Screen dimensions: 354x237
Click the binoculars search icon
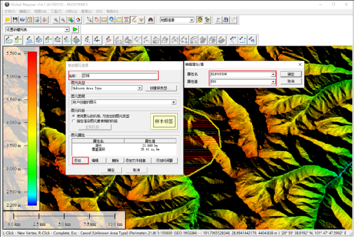151,20
